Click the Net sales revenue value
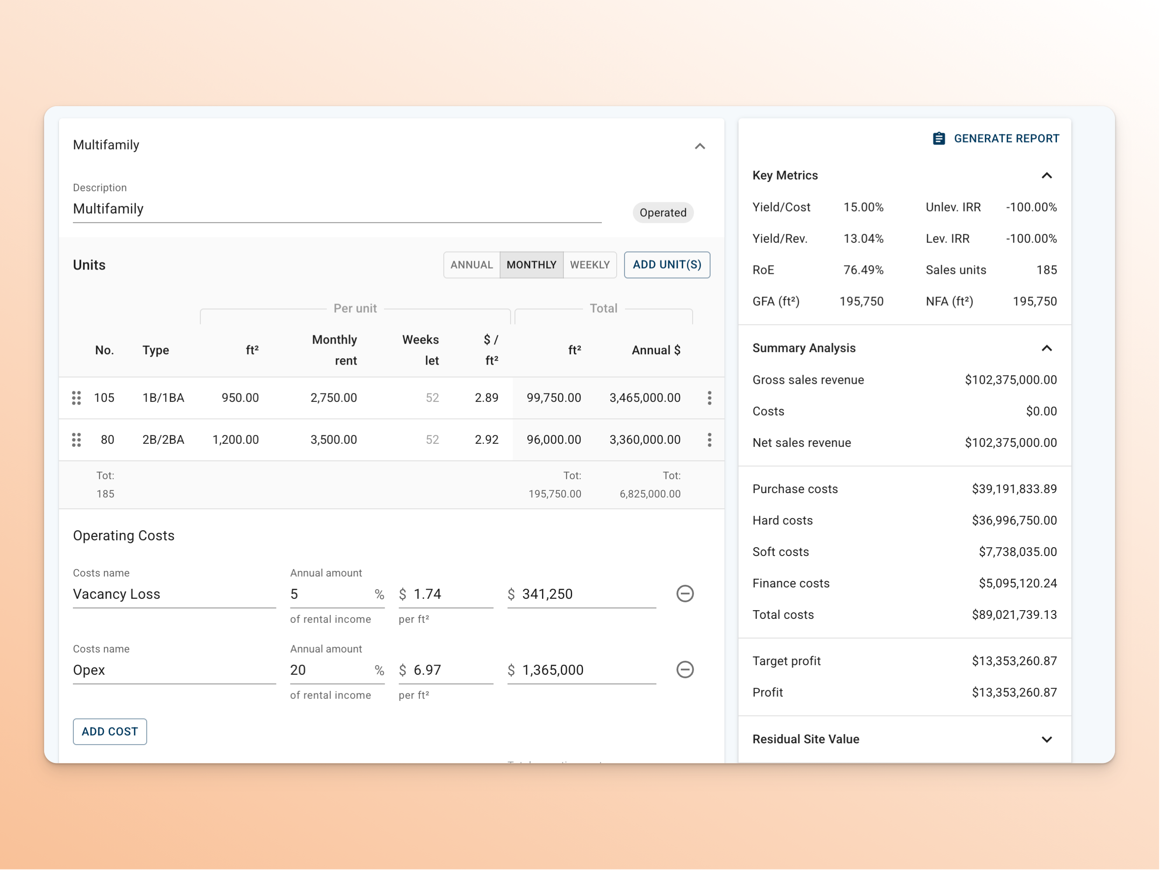 pos(1011,443)
